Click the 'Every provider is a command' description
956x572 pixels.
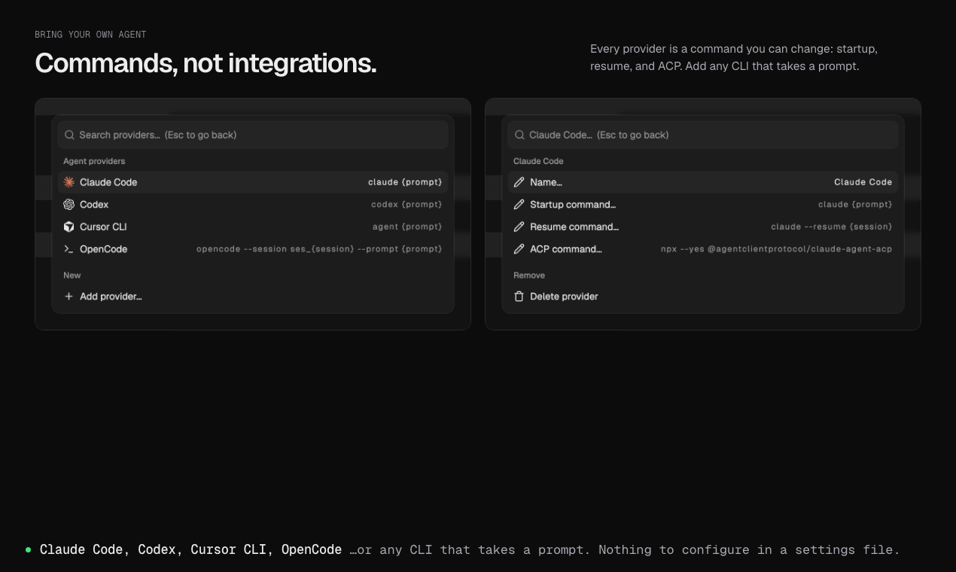[734, 57]
